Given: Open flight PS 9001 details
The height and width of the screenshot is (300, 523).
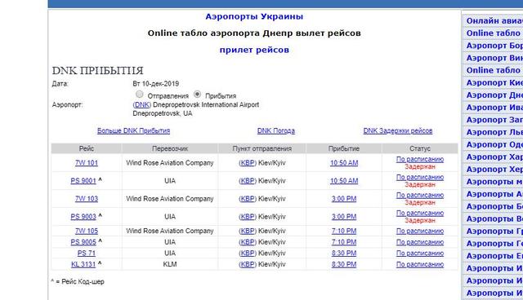Looking at the screenshot, I should coord(83,181).
